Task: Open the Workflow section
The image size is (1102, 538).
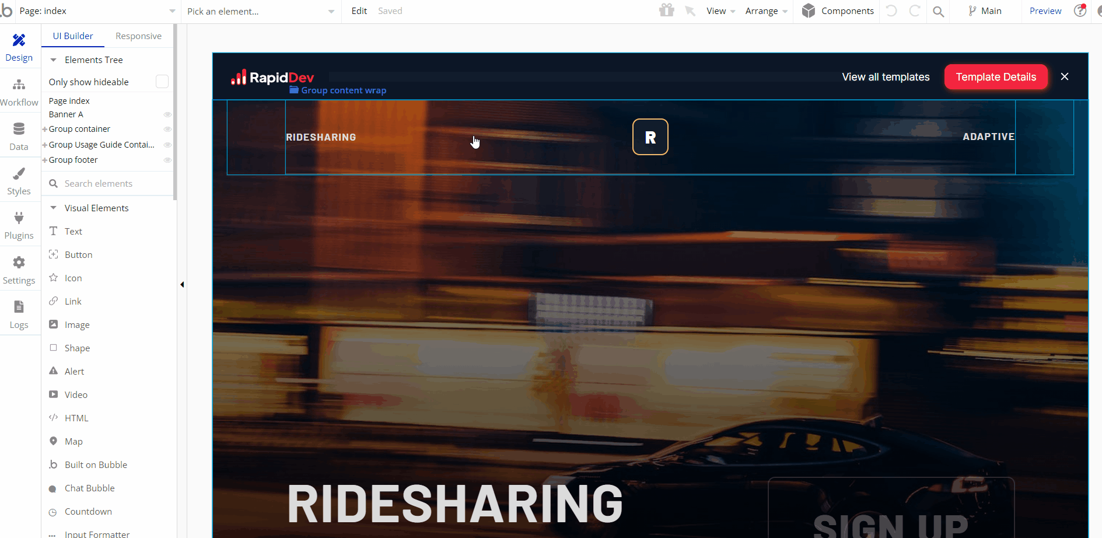Action: 19,93
